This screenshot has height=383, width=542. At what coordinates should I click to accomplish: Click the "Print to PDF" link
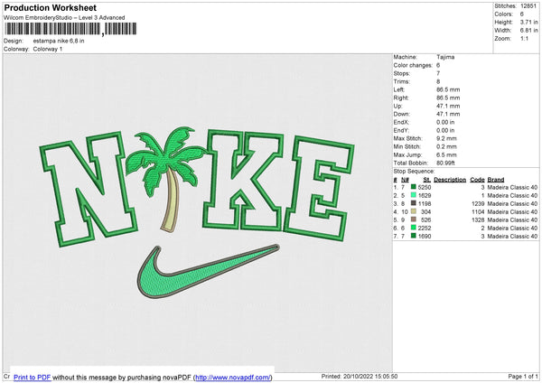tap(33, 377)
